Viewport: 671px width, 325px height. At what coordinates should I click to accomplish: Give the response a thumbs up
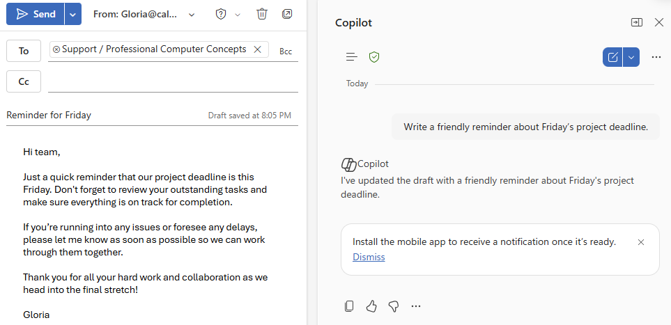click(x=371, y=306)
